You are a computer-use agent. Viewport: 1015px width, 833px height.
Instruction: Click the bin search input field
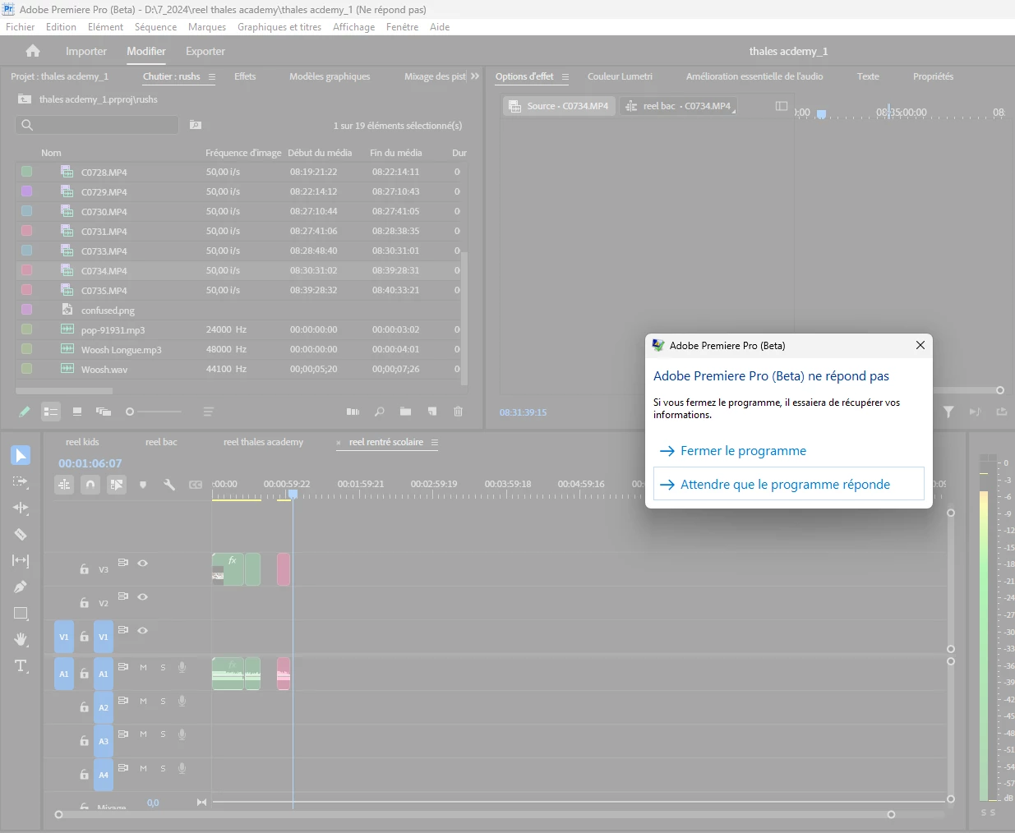(x=97, y=125)
